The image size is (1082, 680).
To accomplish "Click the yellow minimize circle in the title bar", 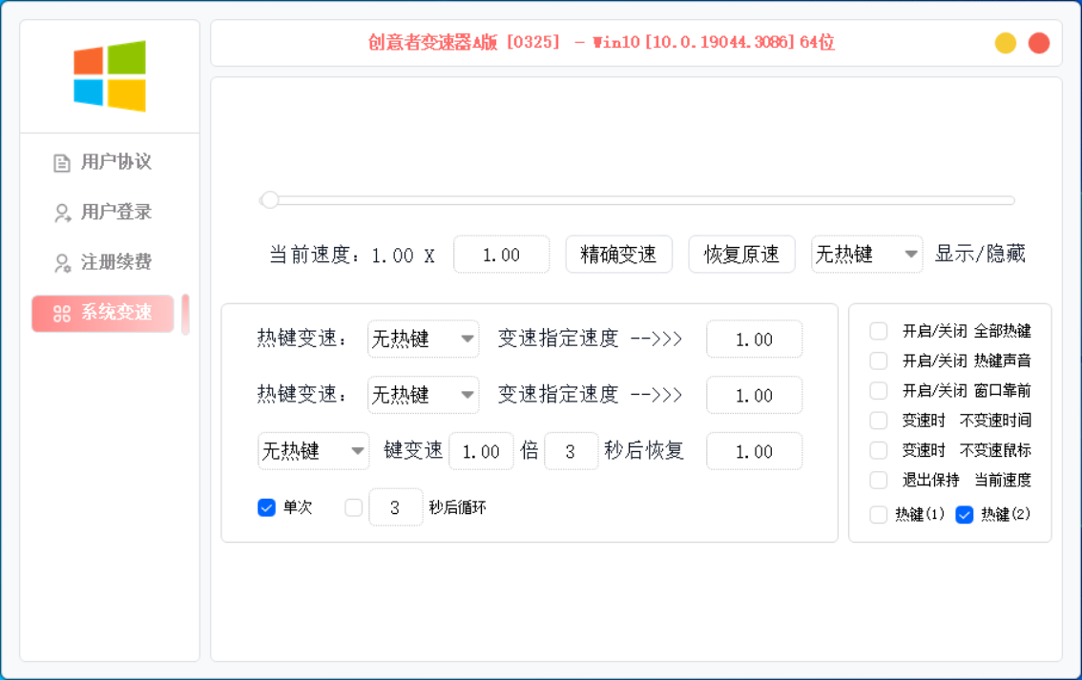I will (1006, 43).
